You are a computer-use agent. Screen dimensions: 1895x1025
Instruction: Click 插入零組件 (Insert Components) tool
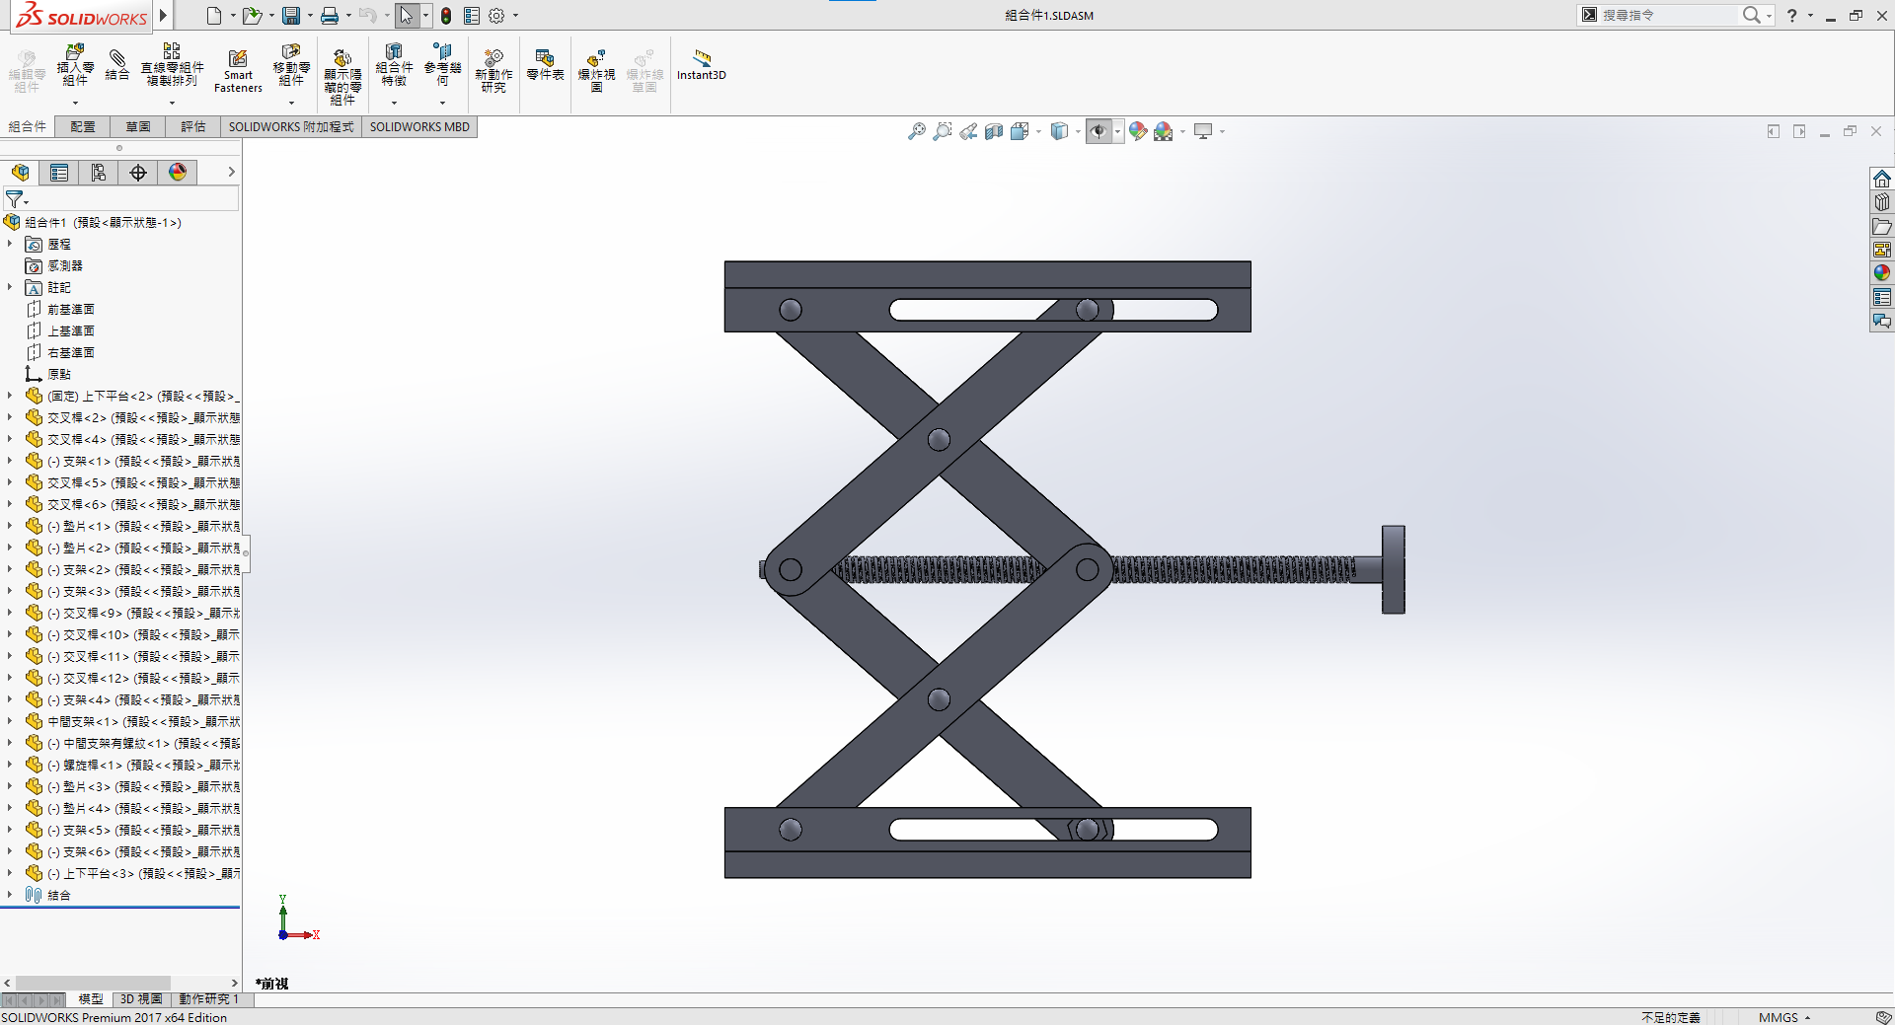tap(75, 66)
